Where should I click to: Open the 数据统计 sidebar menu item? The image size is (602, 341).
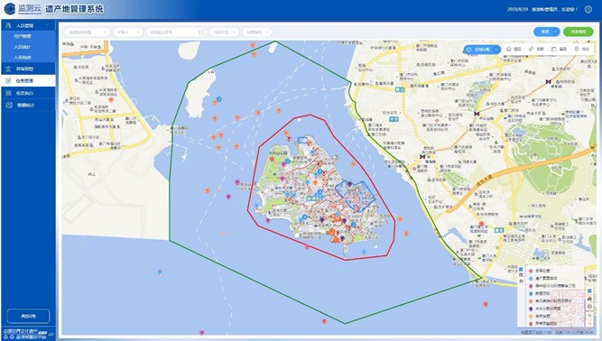click(28, 106)
